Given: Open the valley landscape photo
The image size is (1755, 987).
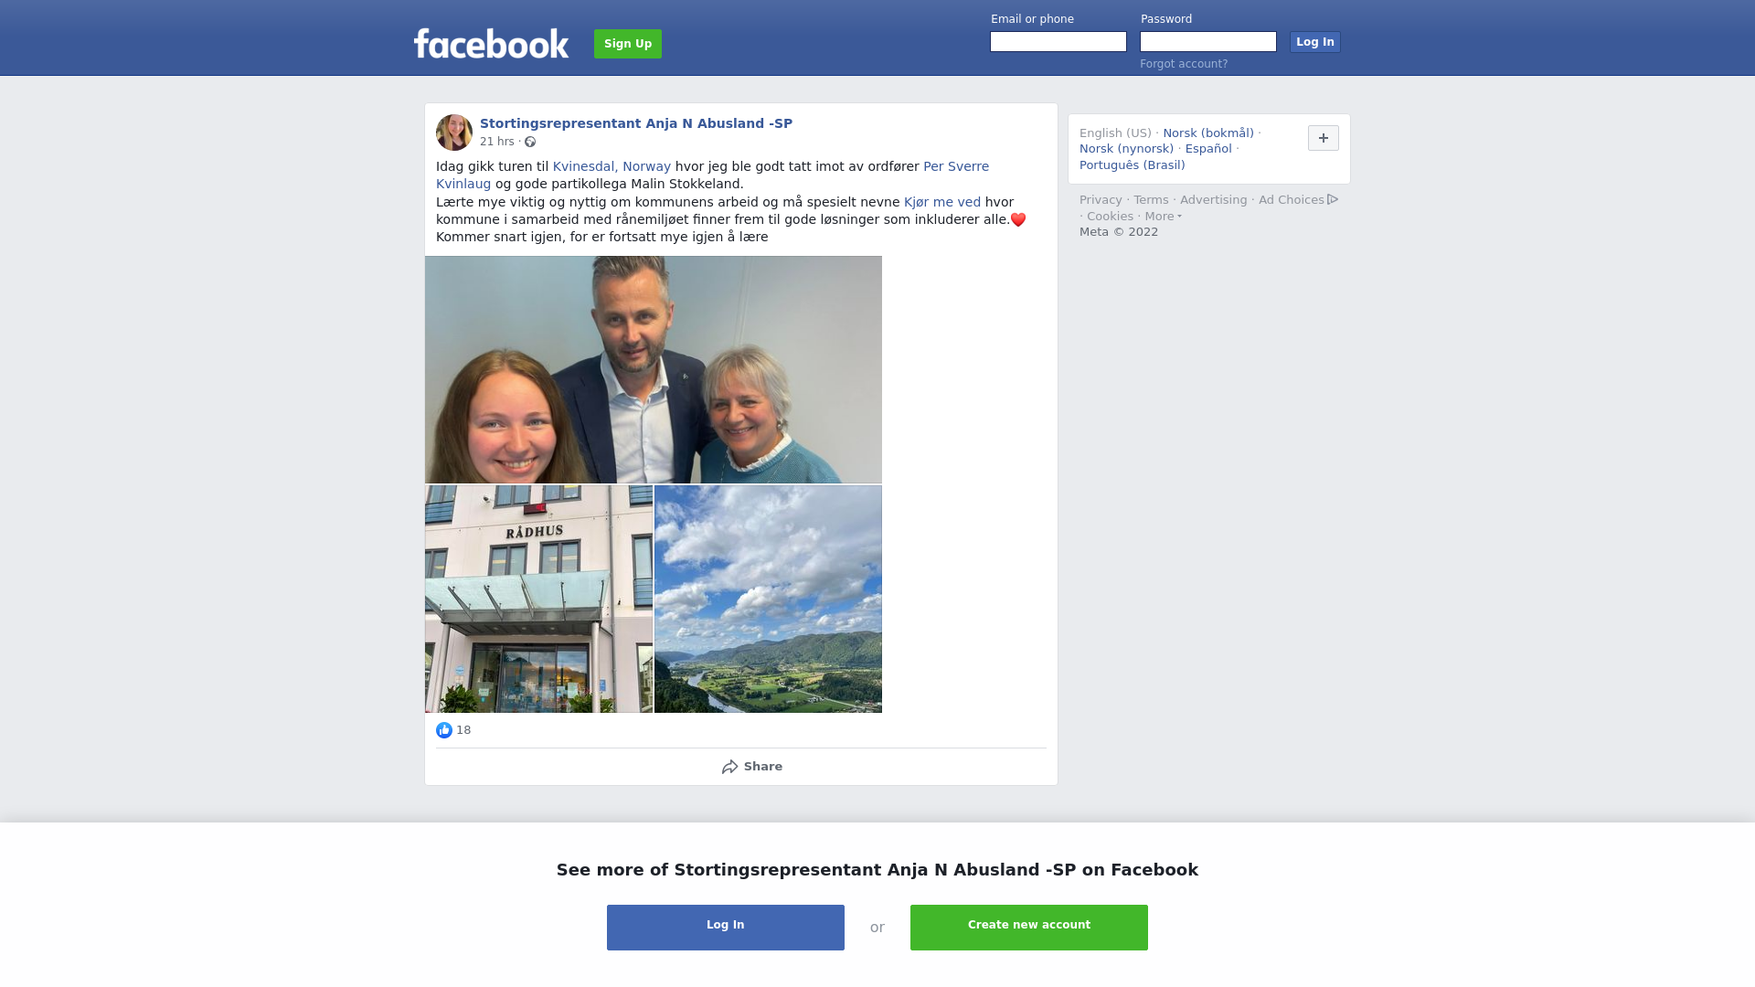Looking at the screenshot, I should click(768, 599).
